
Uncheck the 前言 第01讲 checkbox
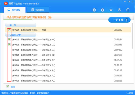click(x=9, y=30)
